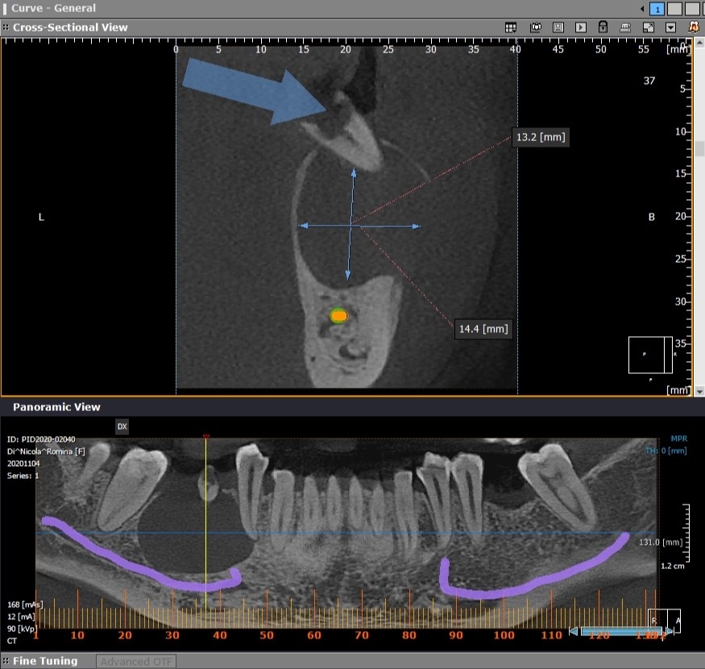Image resolution: width=705 pixels, height=669 pixels.
Task: Select curve slot 1 in Curve - General
Action: [x=657, y=9]
